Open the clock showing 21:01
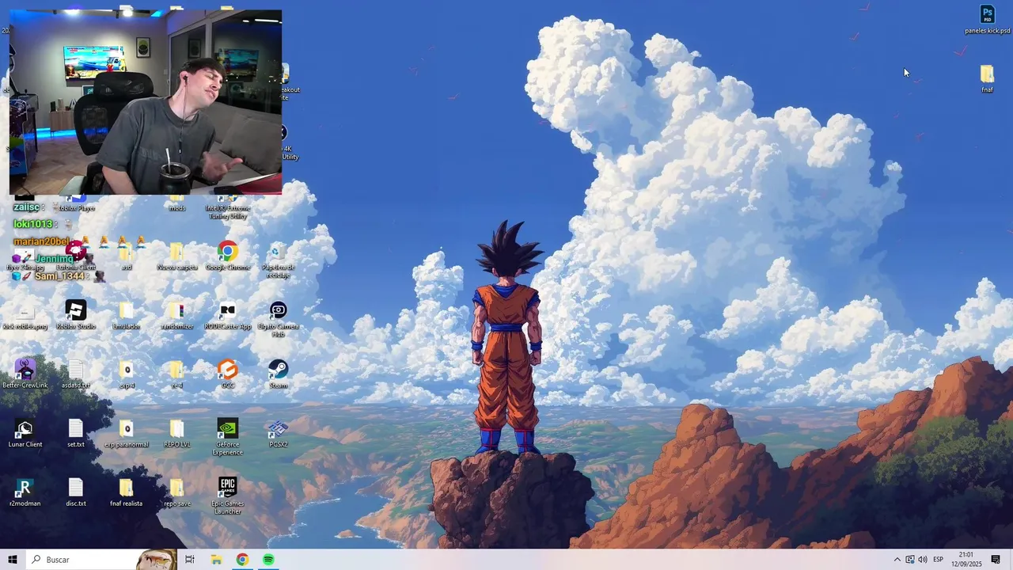Screen dimensions: 1013x570 click(966, 560)
